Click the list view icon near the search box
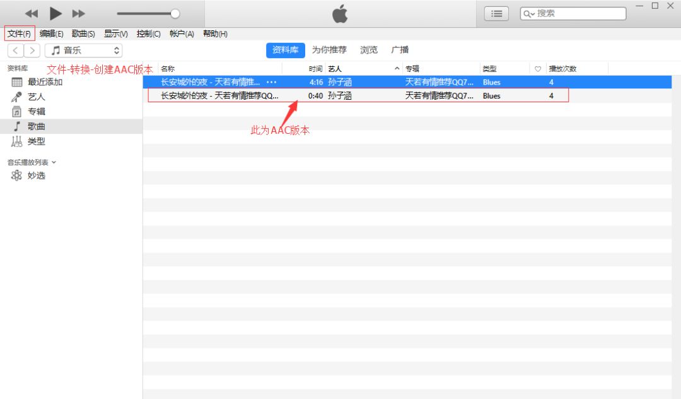 (x=496, y=13)
